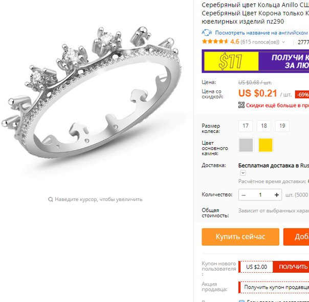Click the star rating icons
The height and width of the screenshot is (302, 309).
coord(215,42)
